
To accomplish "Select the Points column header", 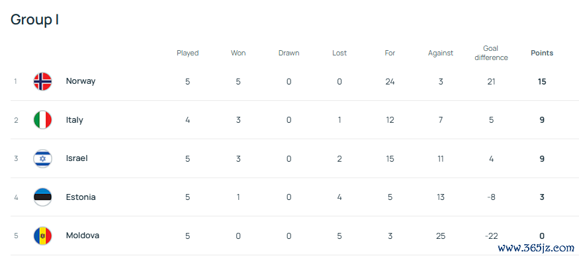I will point(542,53).
